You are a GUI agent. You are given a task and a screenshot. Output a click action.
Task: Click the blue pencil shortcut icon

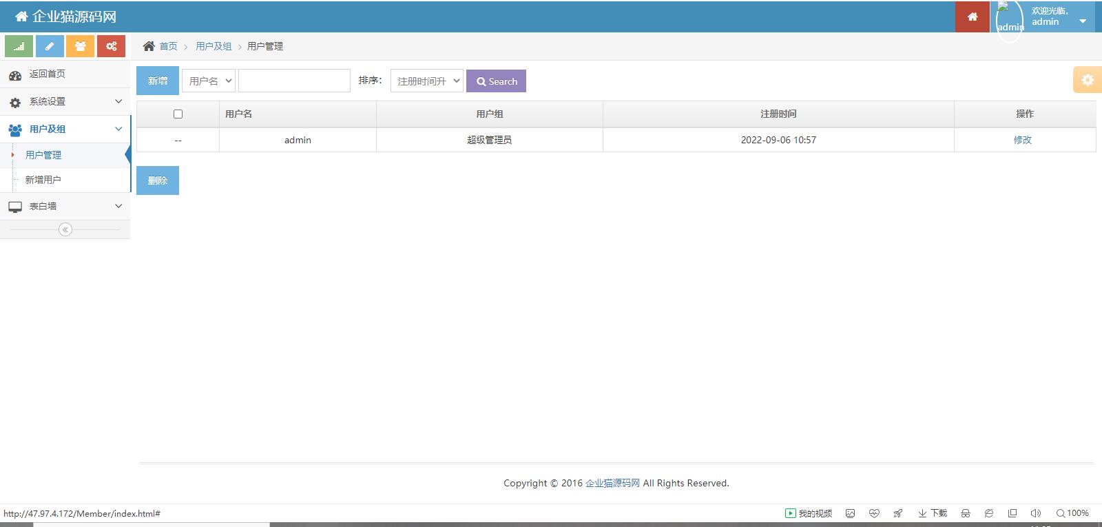(x=50, y=46)
